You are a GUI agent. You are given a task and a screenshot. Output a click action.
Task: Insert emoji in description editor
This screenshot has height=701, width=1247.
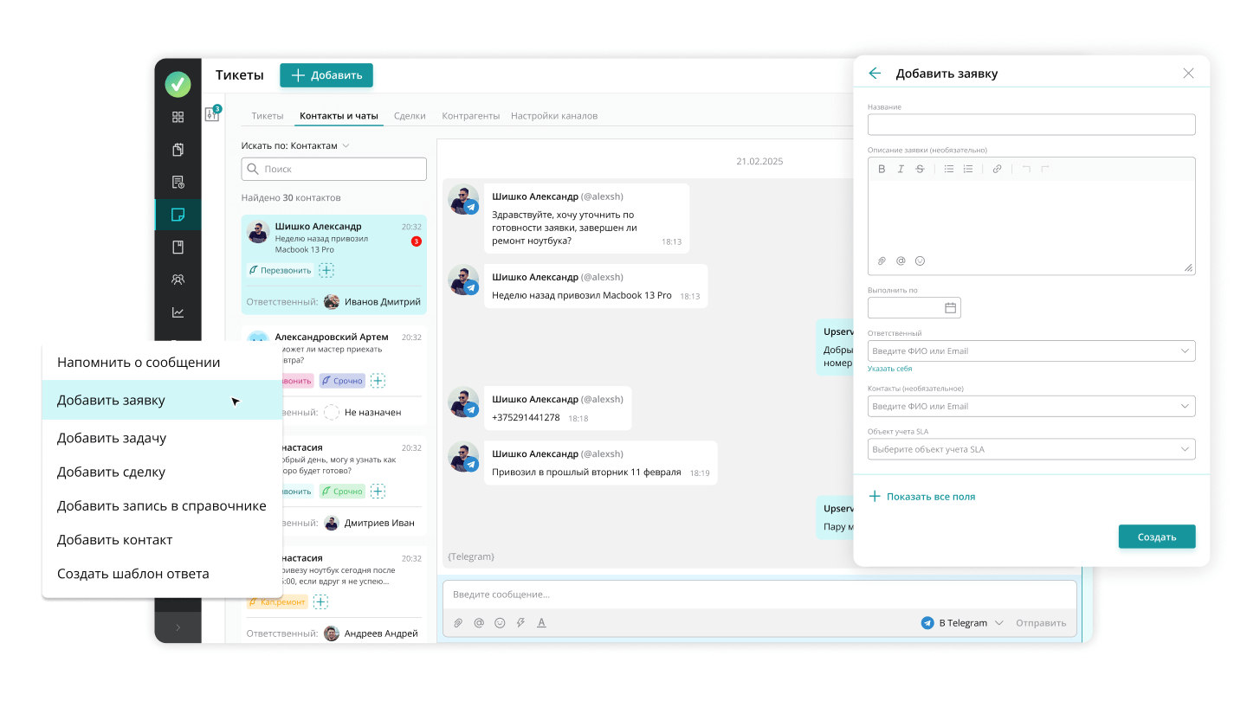(x=920, y=260)
